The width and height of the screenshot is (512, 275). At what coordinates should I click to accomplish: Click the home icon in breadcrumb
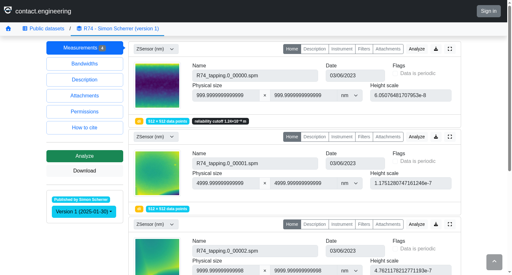tap(8, 29)
